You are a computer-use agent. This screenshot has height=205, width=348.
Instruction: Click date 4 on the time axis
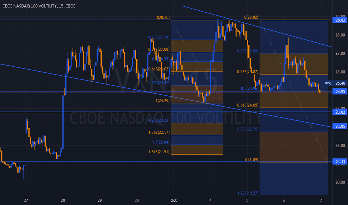point(210,201)
